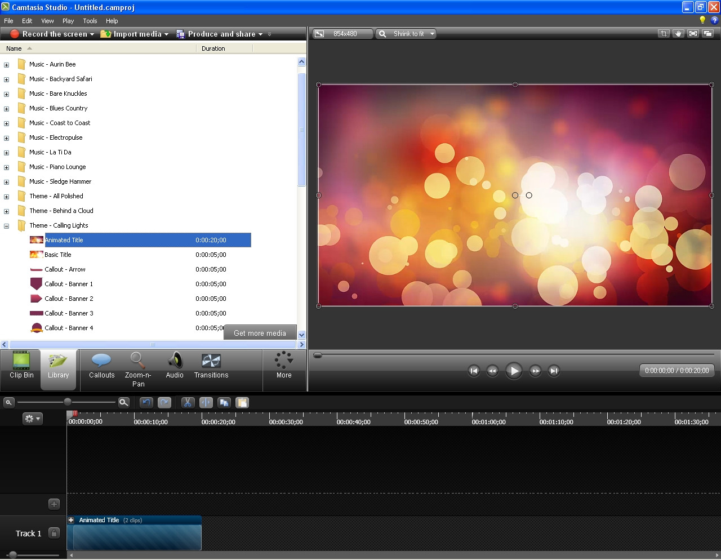Select the Crop mode icon above preview

coord(664,34)
